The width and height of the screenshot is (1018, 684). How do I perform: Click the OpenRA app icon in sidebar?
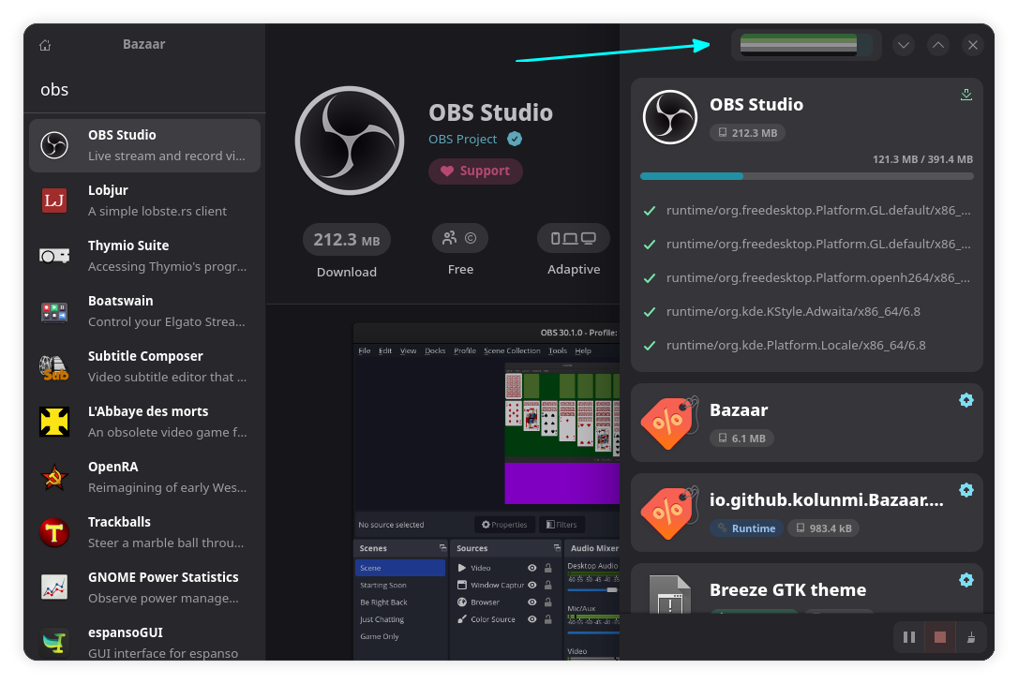(54, 476)
